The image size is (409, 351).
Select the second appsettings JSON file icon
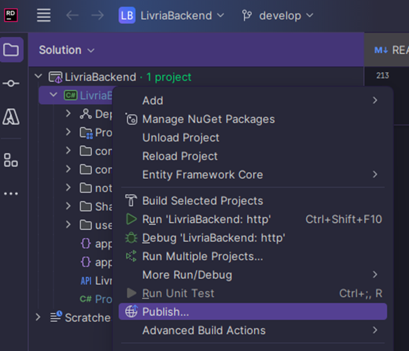pyautogui.click(x=86, y=262)
